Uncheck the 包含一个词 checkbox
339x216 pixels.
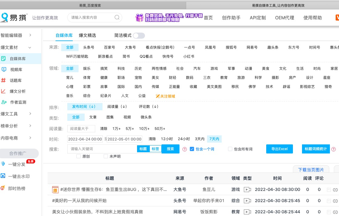(x=192, y=149)
